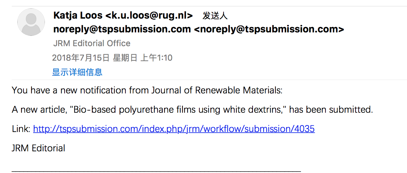Click the "JRM Editorial" signature line
Image resolution: width=407 pixels, height=173 pixels.
click(38, 149)
